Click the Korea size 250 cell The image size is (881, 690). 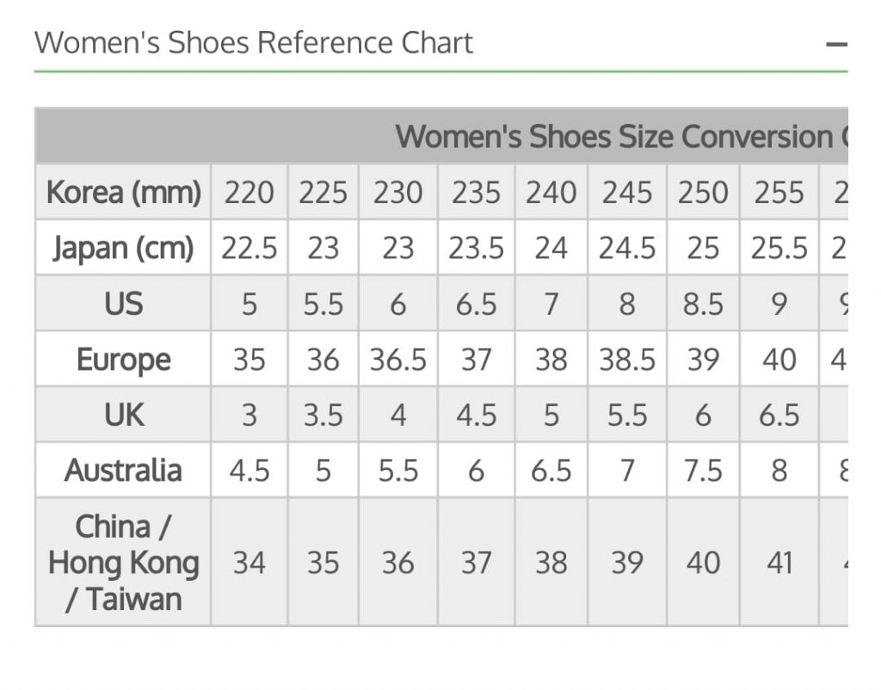703,192
